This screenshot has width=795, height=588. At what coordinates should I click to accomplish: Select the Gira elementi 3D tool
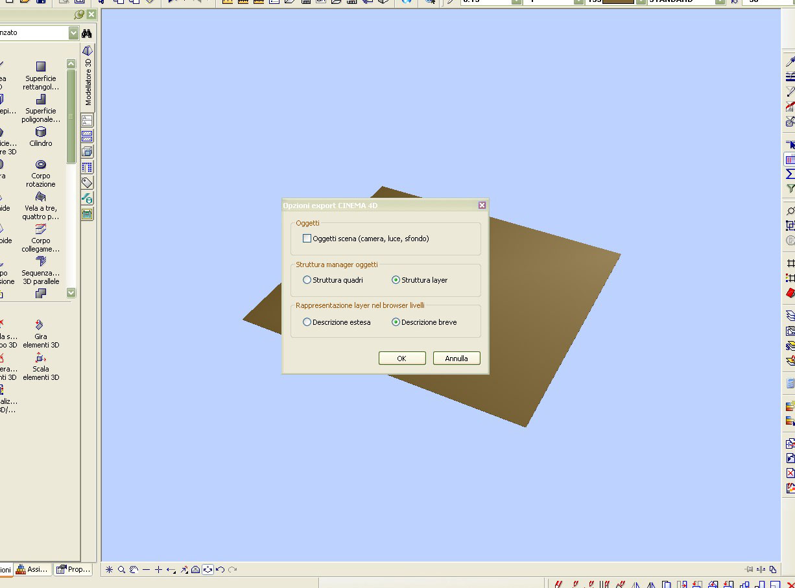tap(41, 333)
